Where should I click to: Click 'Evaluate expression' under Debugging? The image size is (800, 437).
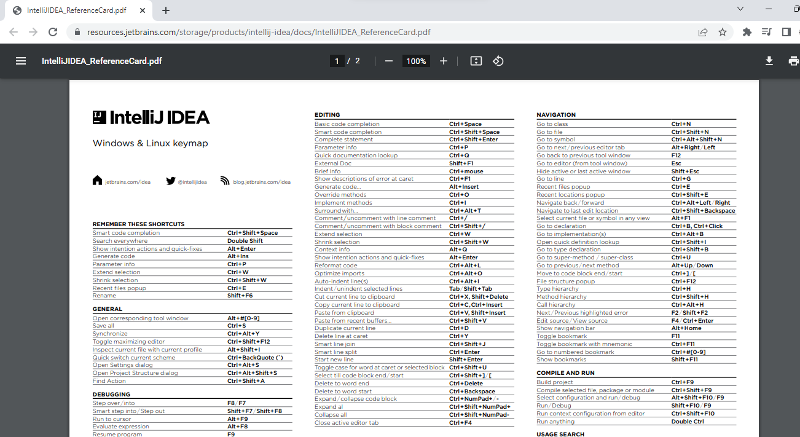[121, 427]
